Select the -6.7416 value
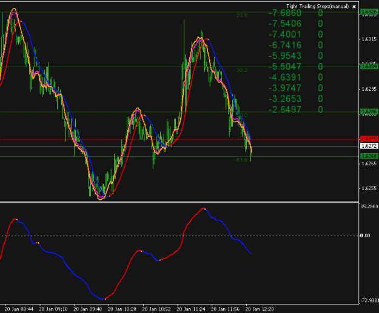This screenshot has width=379, height=313. coord(285,45)
